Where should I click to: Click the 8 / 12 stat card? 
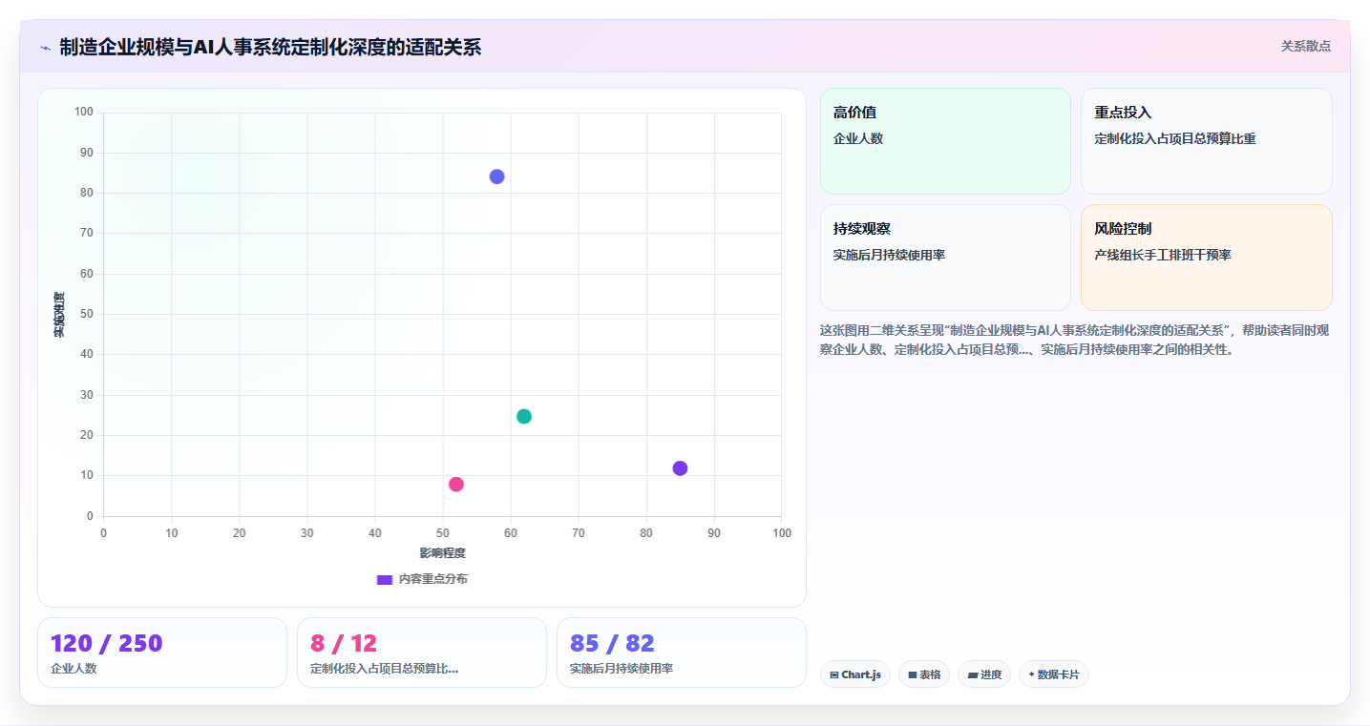point(422,653)
